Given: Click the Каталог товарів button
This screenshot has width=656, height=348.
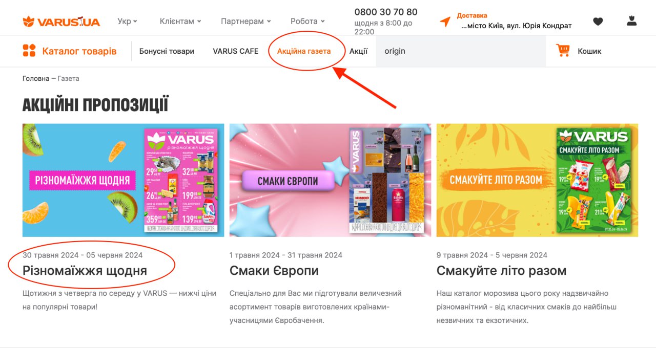Looking at the screenshot, I should pyautogui.click(x=70, y=51).
